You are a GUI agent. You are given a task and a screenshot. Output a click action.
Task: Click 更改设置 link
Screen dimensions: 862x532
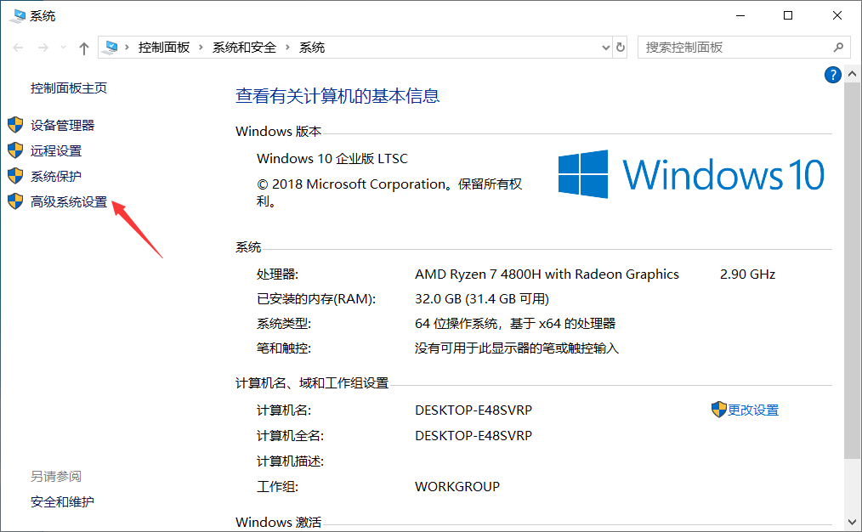[753, 410]
